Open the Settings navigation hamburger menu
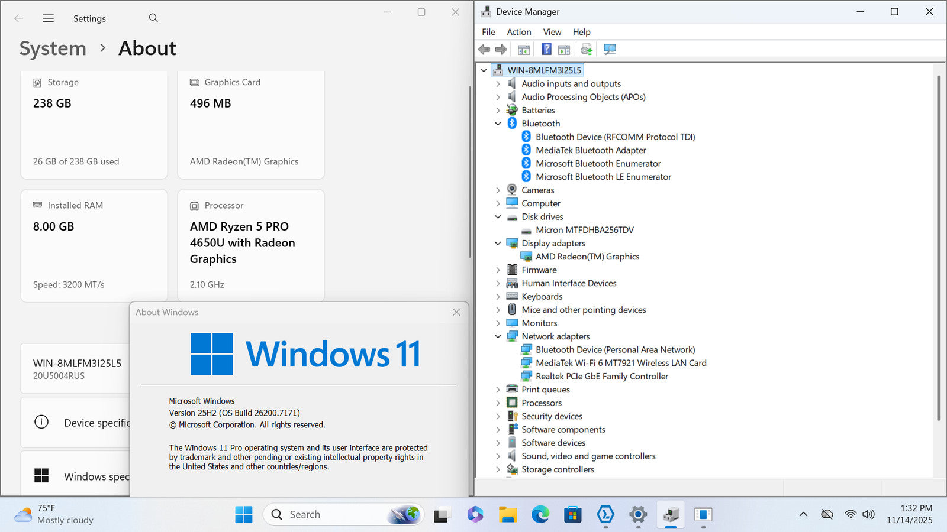Image resolution: width=947 pixels, height=532 pixels. coord(49,18)
